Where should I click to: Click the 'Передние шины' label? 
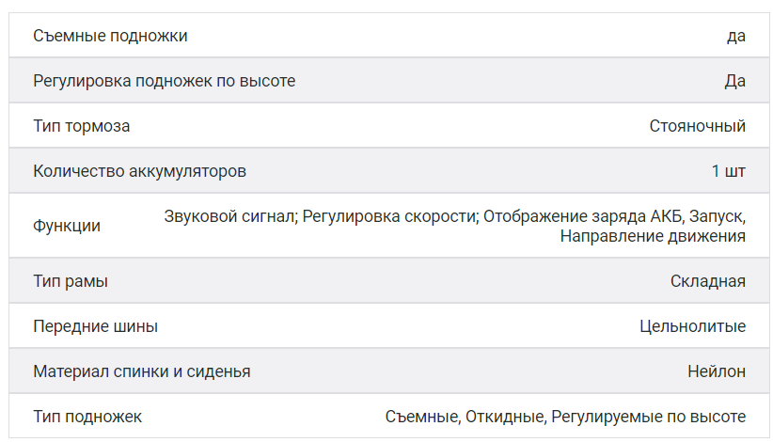point(95,326)
